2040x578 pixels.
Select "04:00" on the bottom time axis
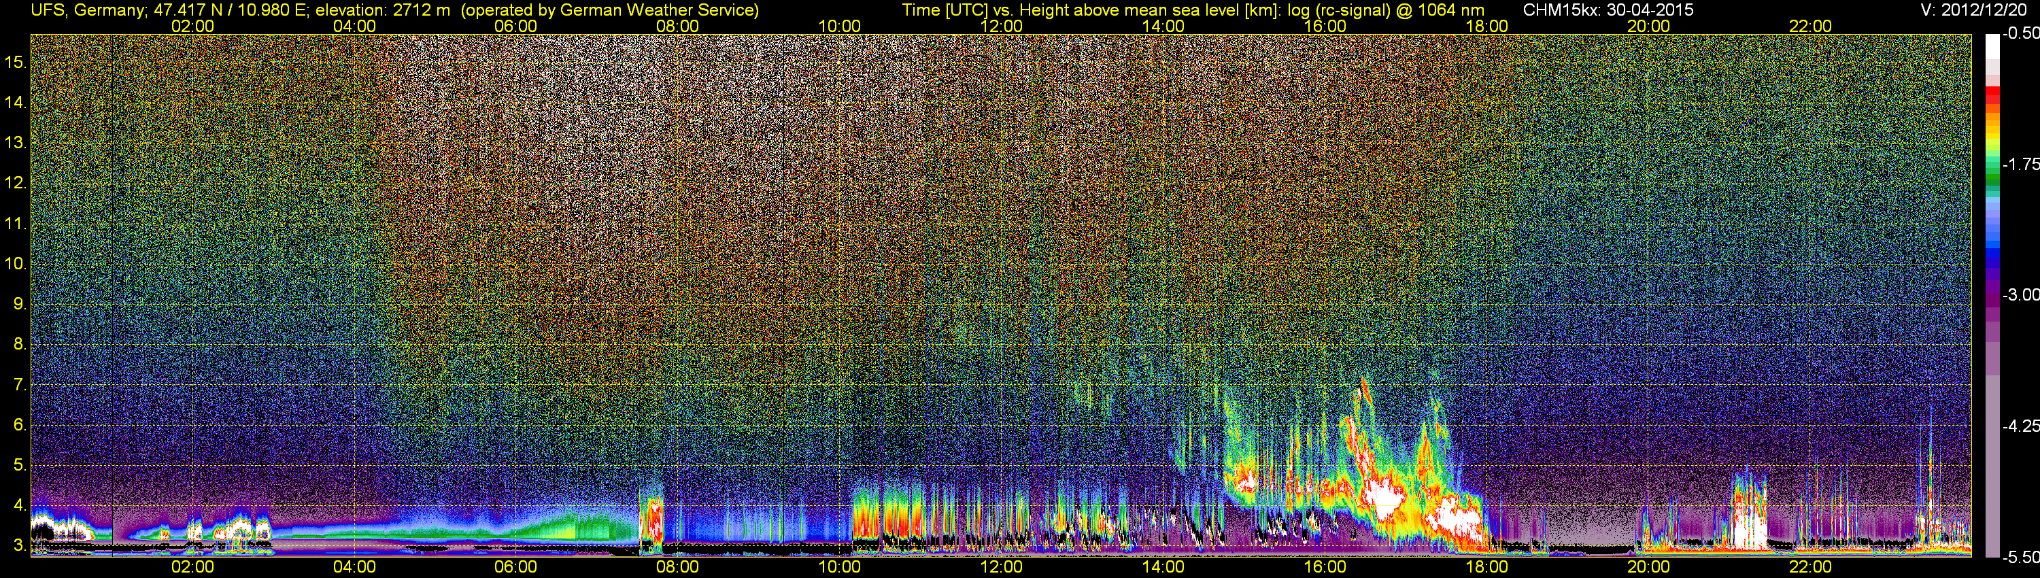coord(354,567)
